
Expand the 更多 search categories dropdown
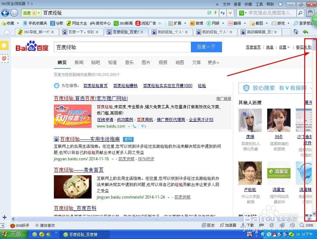(213, 62)
